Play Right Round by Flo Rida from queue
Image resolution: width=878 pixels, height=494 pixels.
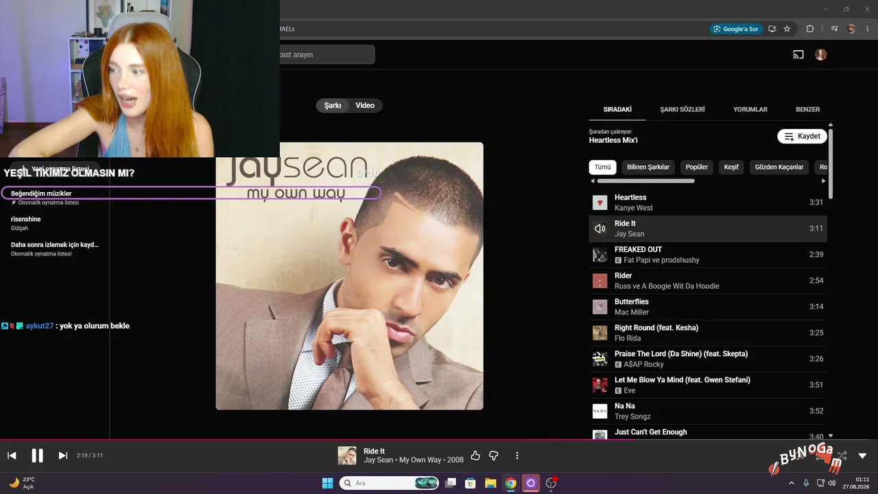coord(708,333)
